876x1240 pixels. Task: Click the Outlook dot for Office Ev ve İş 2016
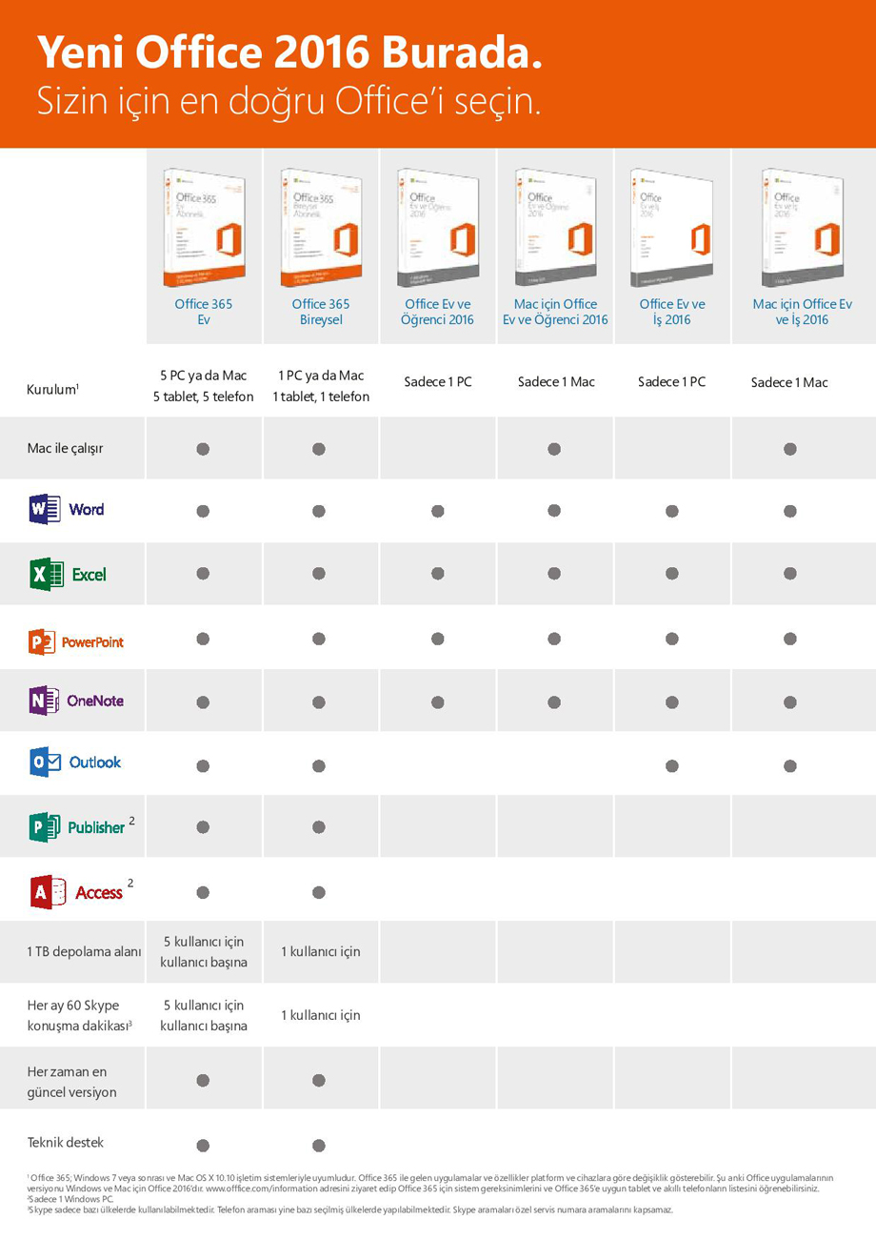[672, 765]
